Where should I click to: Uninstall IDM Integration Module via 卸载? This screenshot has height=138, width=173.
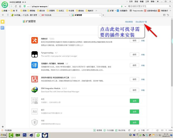pos(143,90)
